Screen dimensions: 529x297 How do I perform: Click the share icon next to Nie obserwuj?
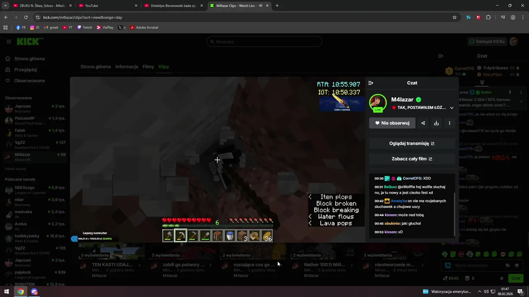tap(423, 123)
